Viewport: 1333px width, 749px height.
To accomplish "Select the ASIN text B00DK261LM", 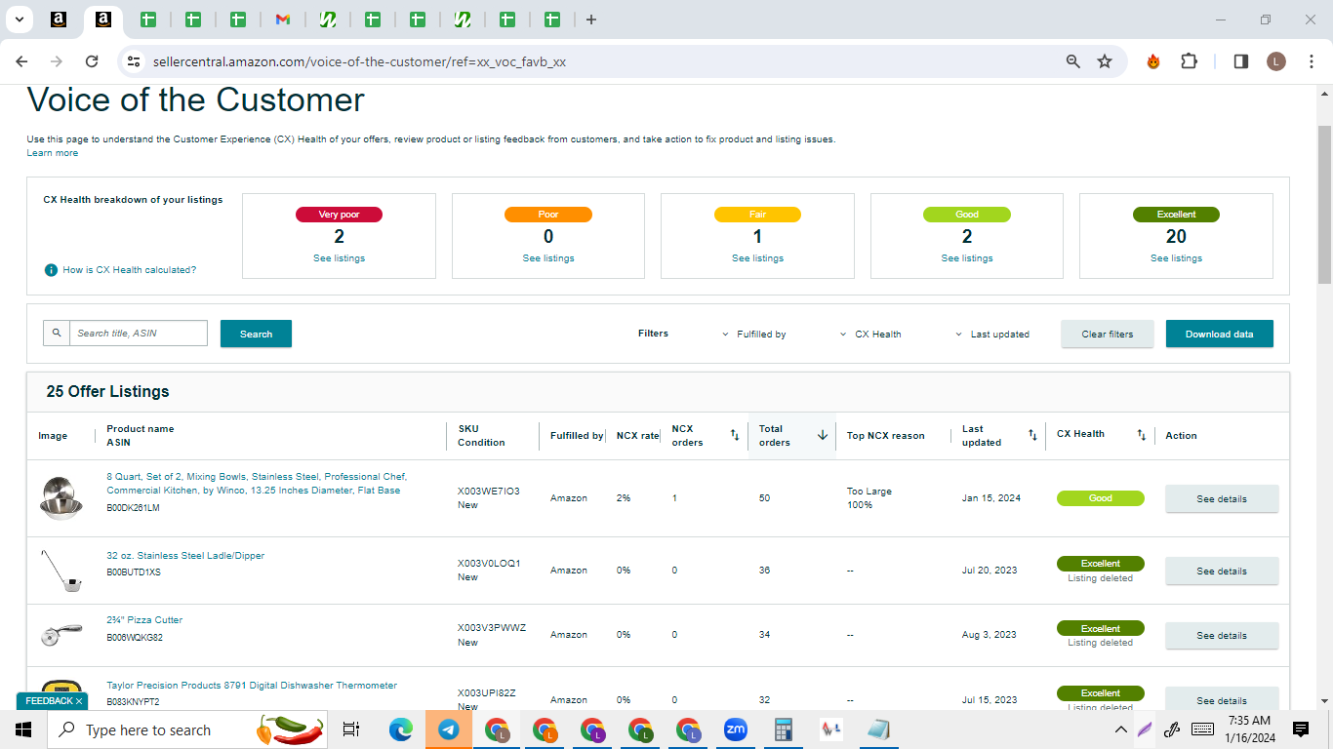I will [x=133, y=508].
